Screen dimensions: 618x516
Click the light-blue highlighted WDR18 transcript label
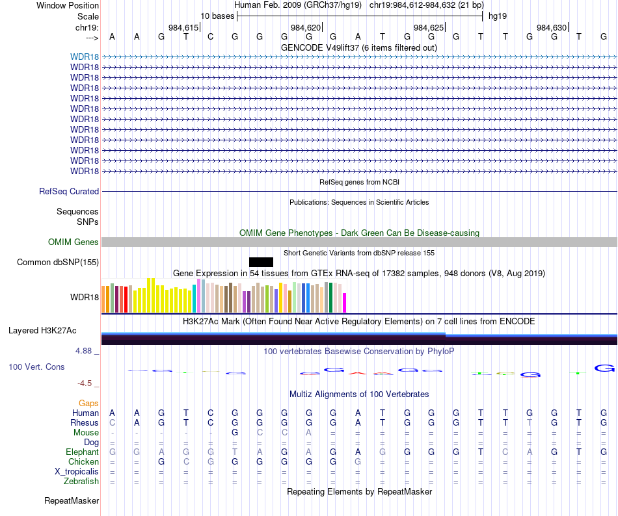coord(85,57)
